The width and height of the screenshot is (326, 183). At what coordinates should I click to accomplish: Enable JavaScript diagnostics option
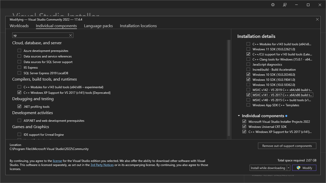coord(248,64)
